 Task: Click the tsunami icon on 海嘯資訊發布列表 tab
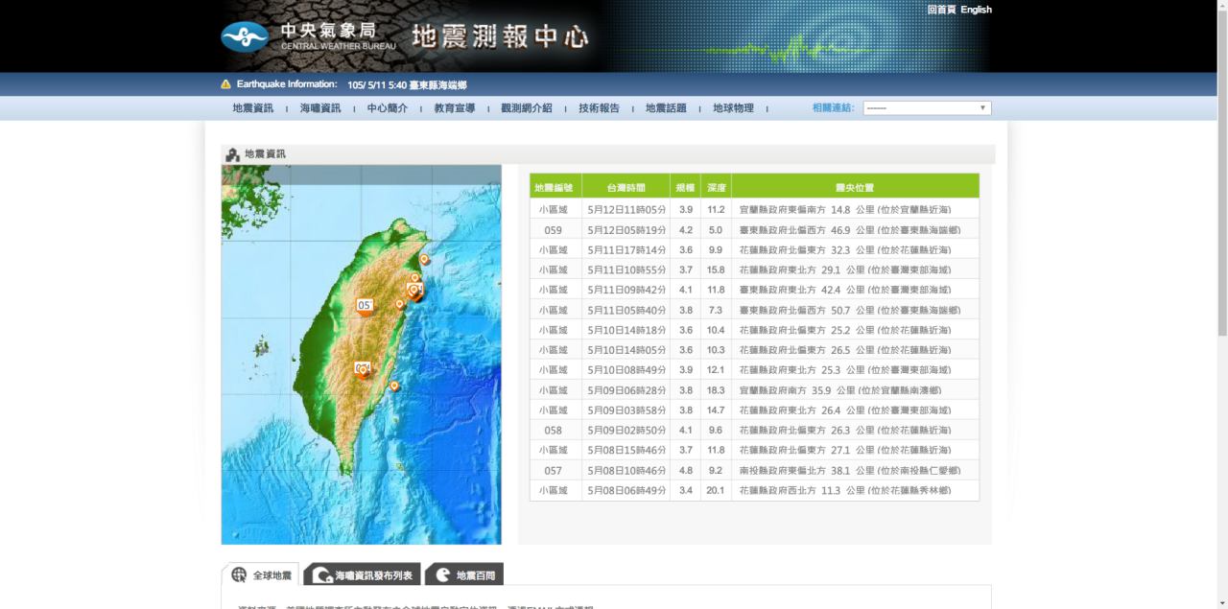pos(322,575)
